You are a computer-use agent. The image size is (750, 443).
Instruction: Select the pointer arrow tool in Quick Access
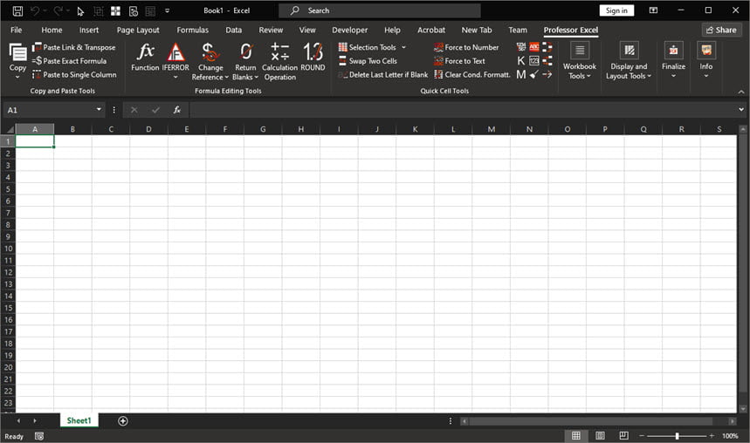[x=80, y=11]
